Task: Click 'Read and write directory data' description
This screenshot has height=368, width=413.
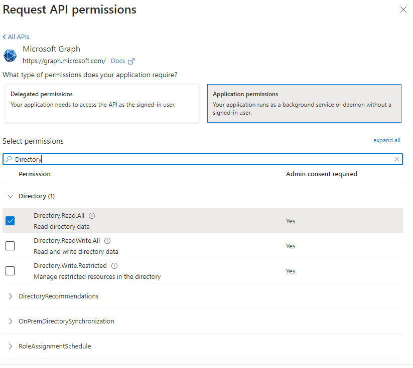Action: tap(76, 251)
